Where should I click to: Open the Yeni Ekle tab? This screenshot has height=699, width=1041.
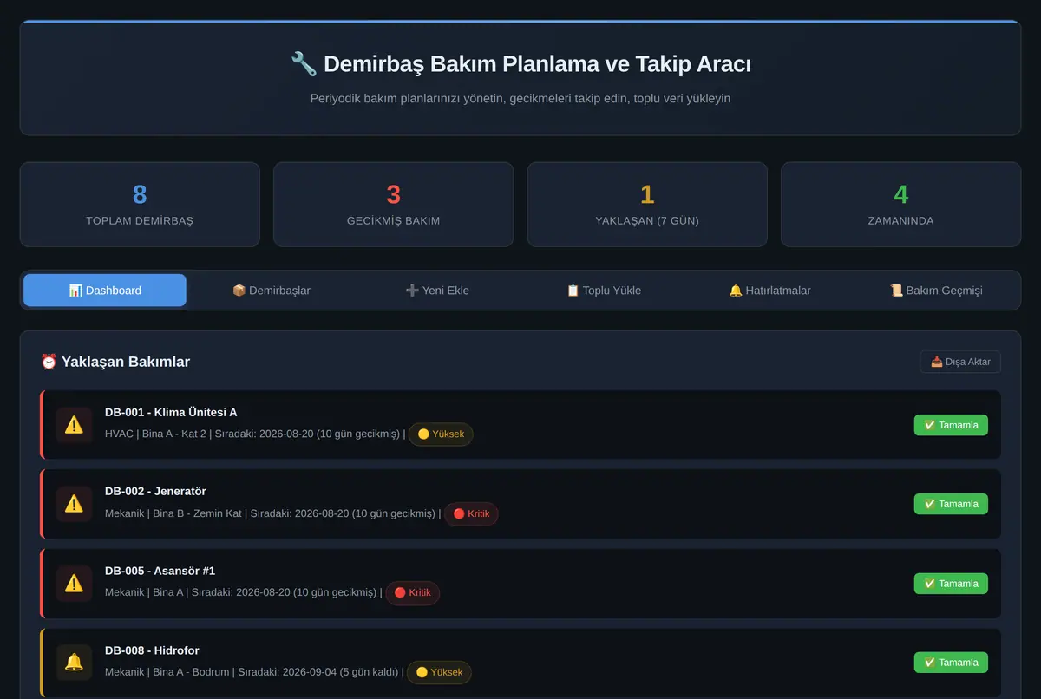(437, 291)
